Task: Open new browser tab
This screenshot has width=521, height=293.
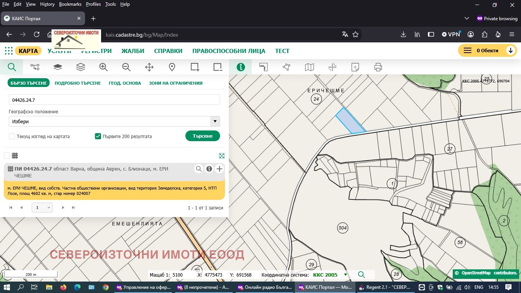Action: [93, 18]
